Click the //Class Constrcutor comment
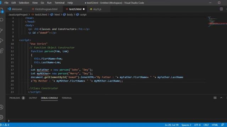 tap(44, 88)
